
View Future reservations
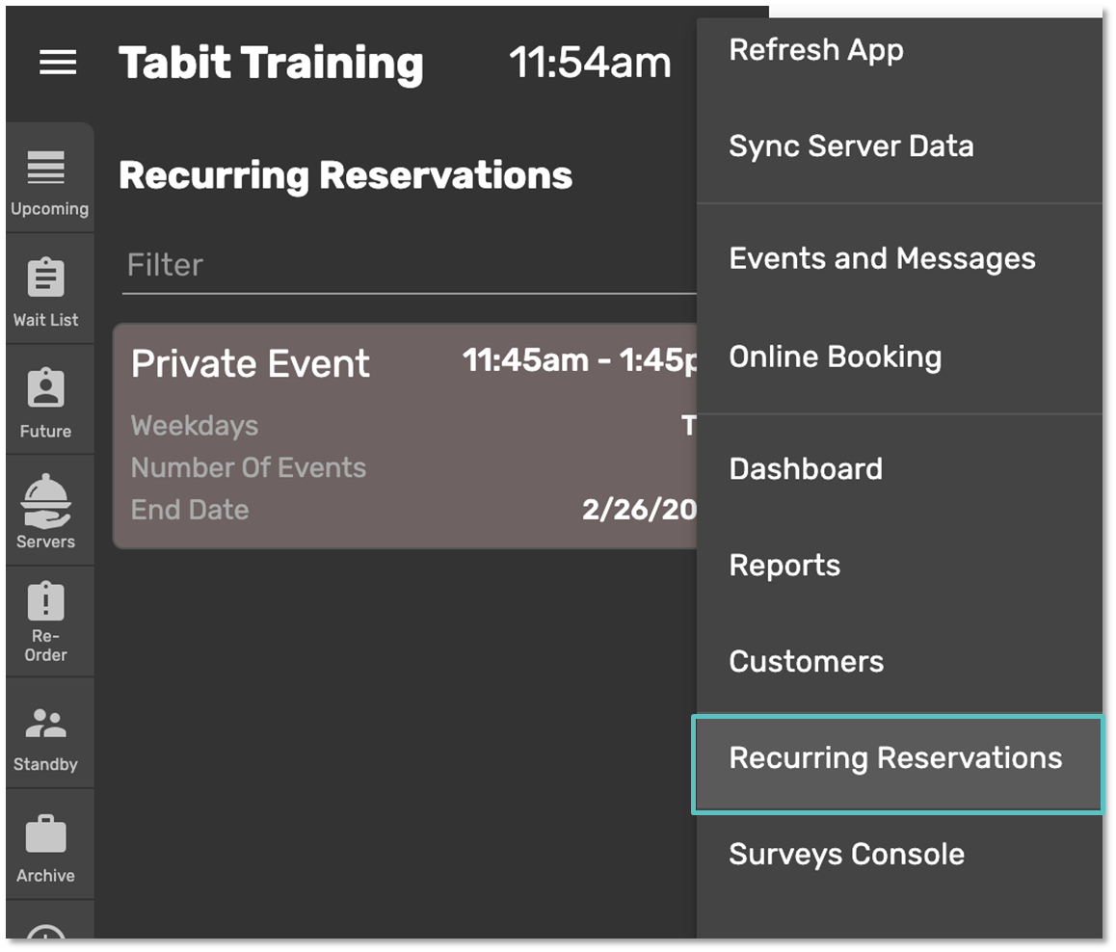tap(48, 400)
